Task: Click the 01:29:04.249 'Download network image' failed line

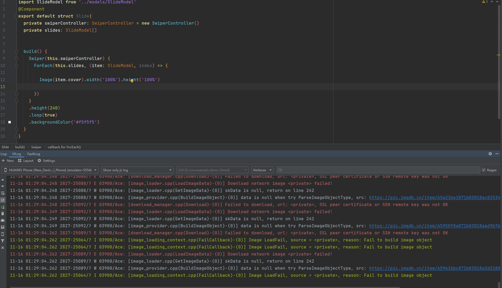Action: 171,212
